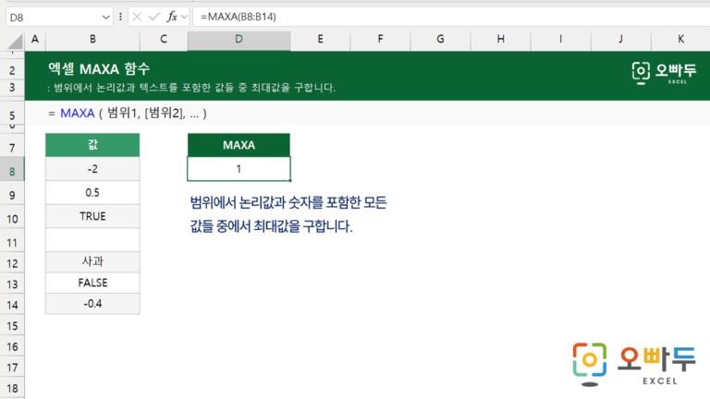
Task: Click the blue explanation text below result
Action: point(288,214)
